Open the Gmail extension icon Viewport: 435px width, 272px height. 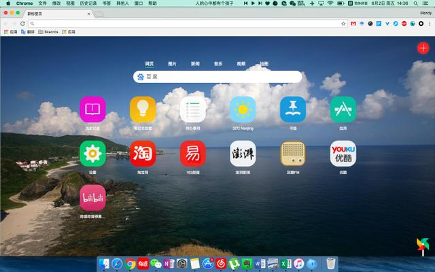click(x=353, y=24)
